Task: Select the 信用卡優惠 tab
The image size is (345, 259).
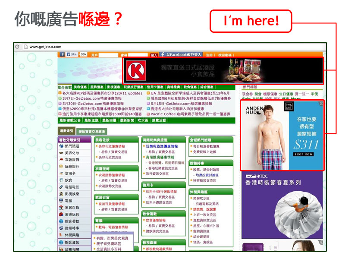Action: coord(155,87)
